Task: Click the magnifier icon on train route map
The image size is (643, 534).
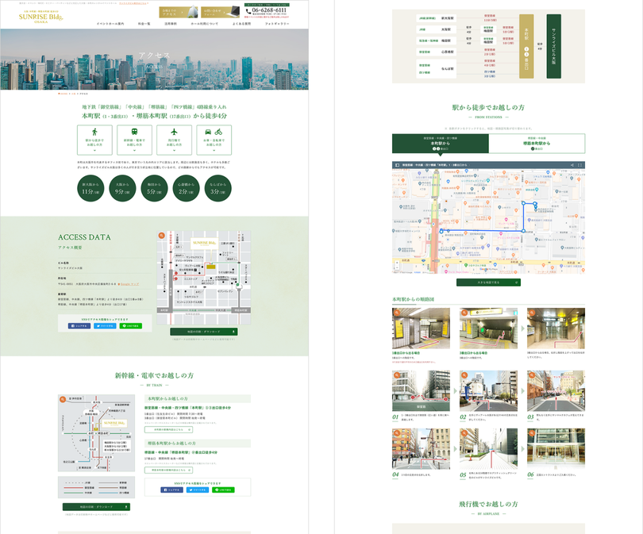Action: click(63, 398)
